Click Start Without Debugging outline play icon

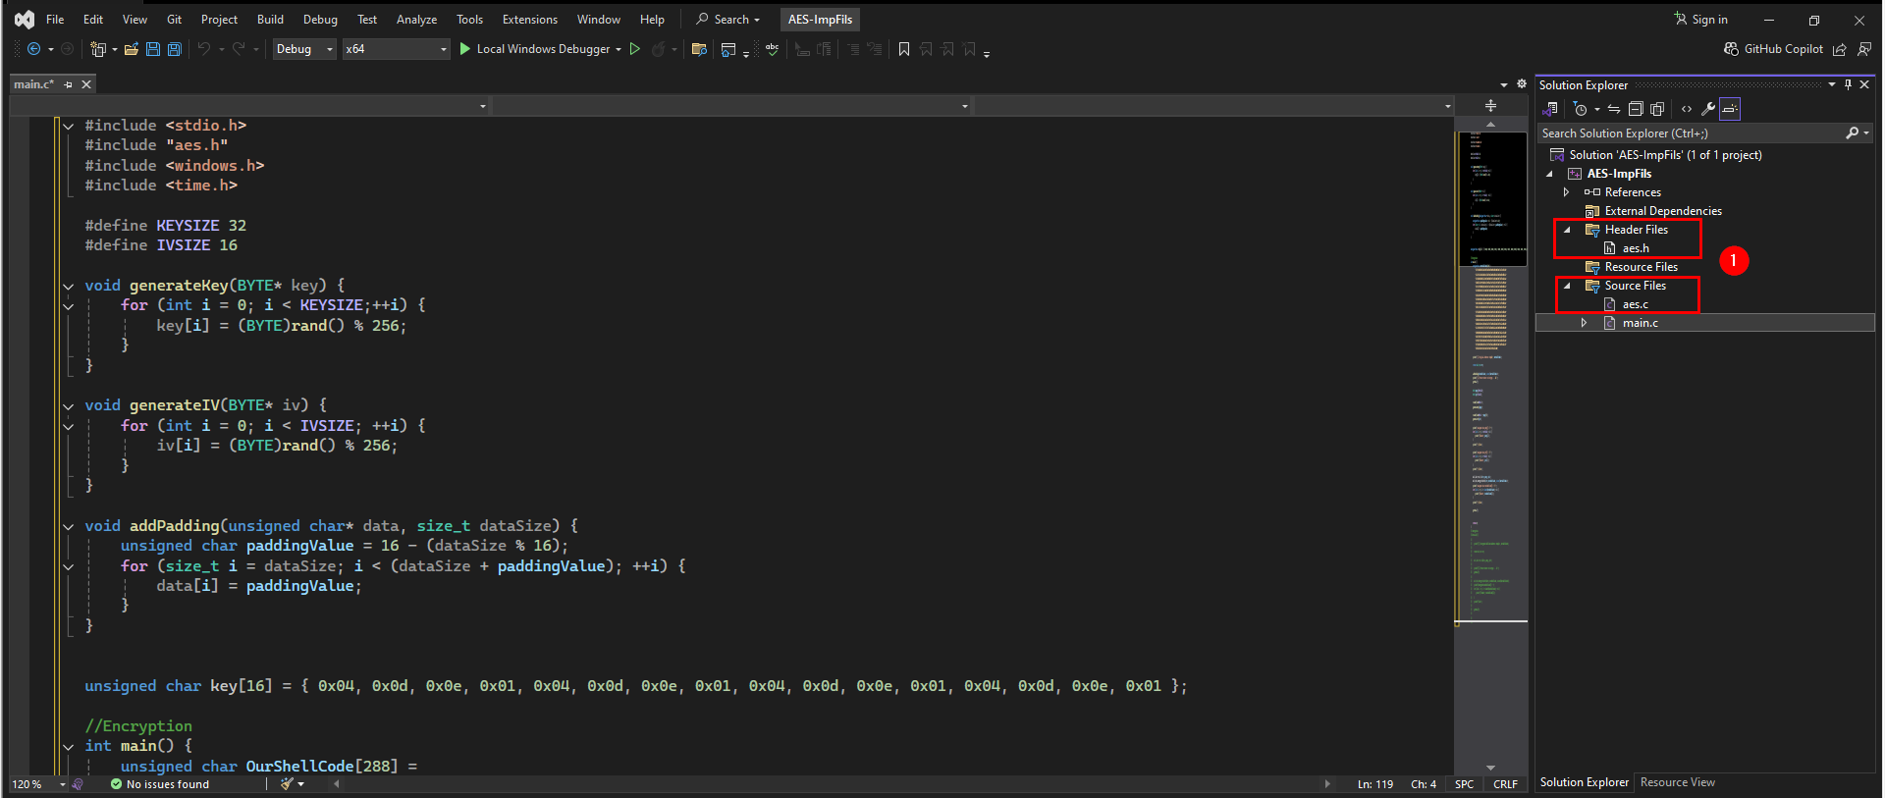click(635, 49)
